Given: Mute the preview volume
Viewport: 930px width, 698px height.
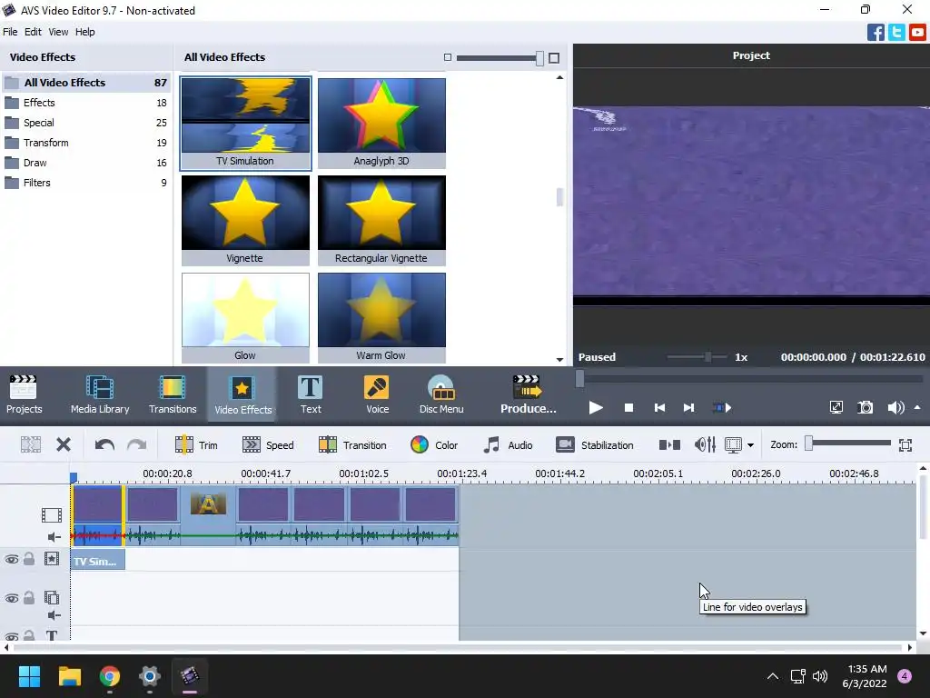Looking at the screenshot, I should 895,407.
